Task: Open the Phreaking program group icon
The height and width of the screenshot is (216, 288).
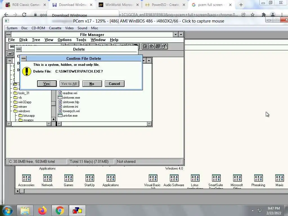Action: (258, 181)
